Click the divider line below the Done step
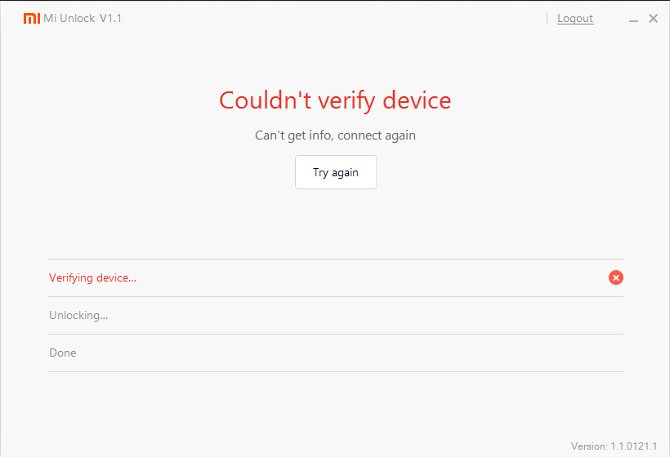Screen dimensions: 670x457 pos(335,372)
